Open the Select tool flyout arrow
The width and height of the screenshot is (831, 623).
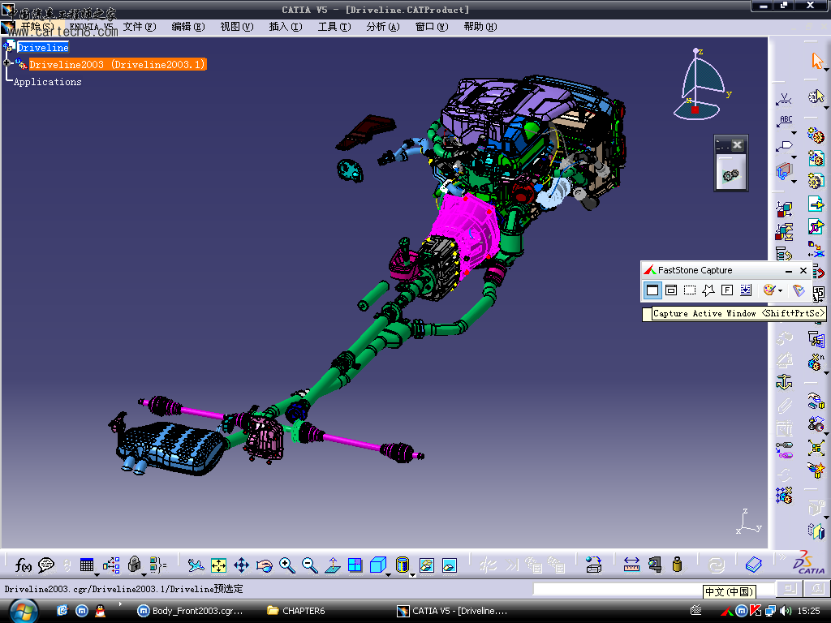[x=826, y=69]
